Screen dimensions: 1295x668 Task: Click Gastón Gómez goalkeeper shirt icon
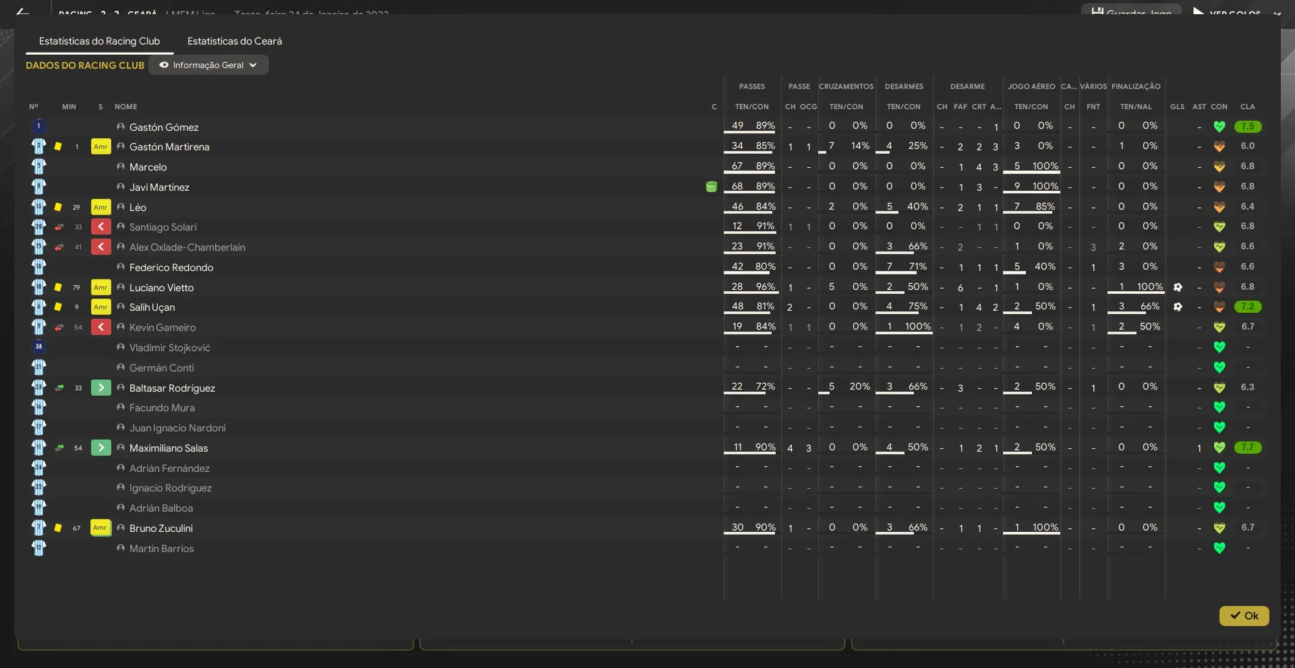[38, 126]
